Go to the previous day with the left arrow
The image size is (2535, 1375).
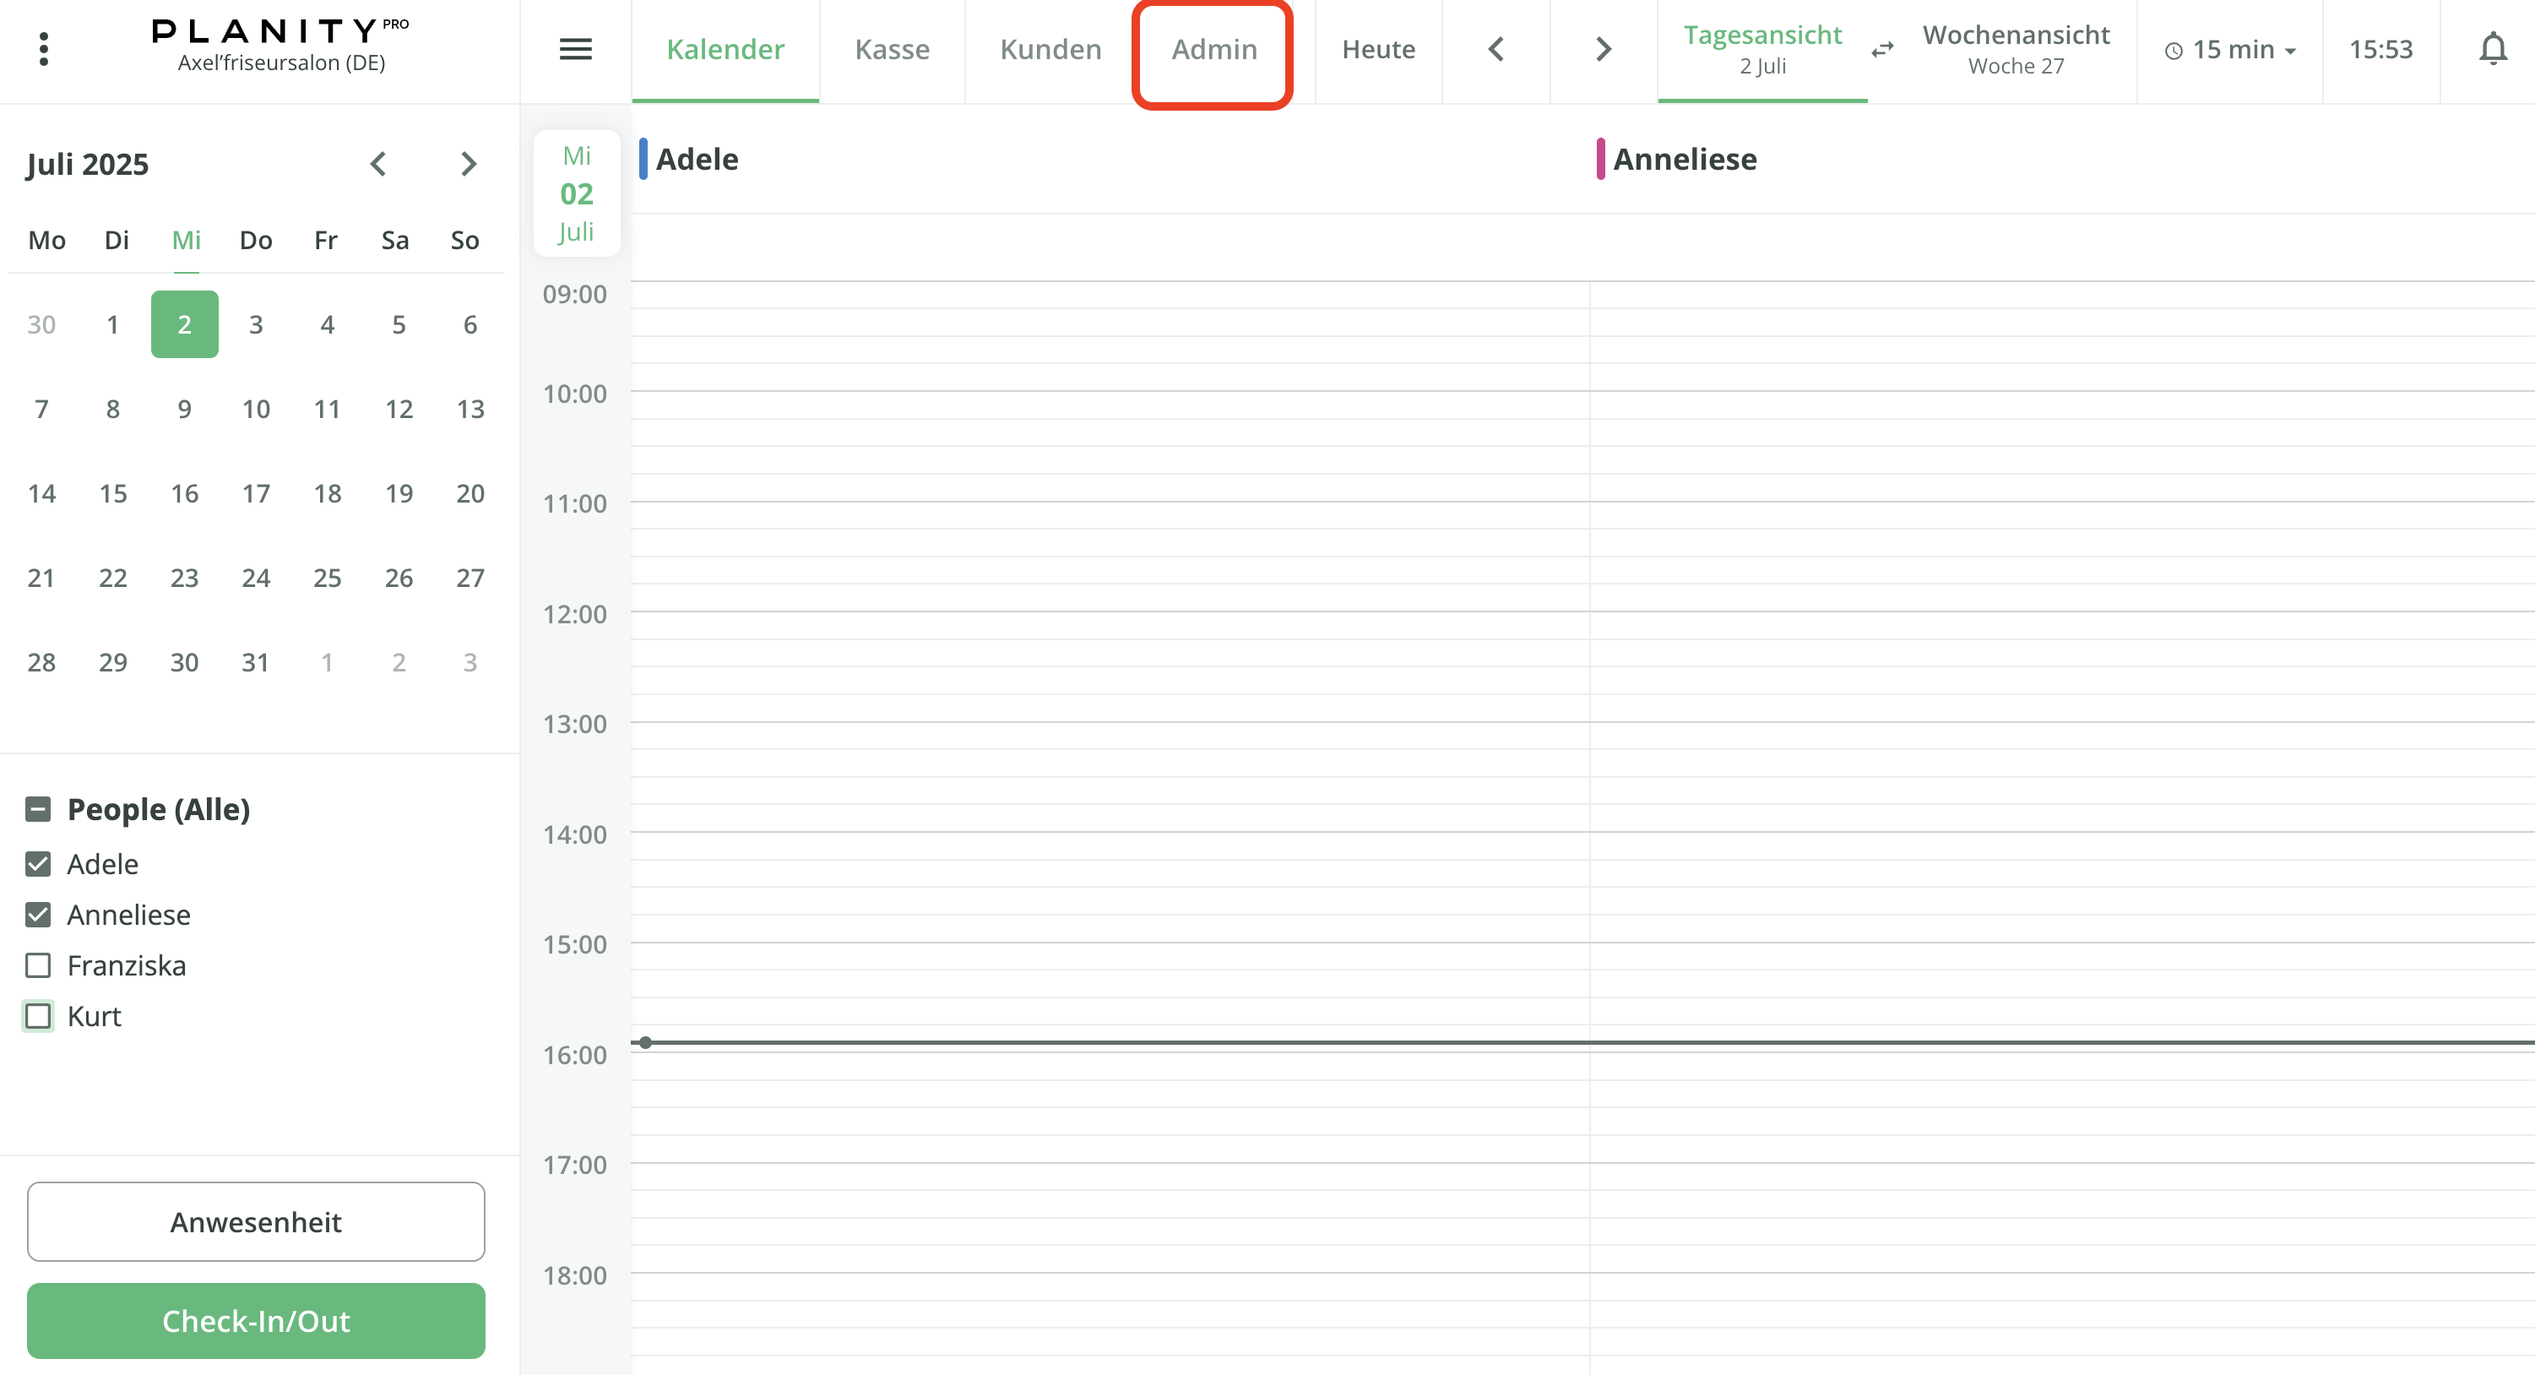(x=1495, y=49)
